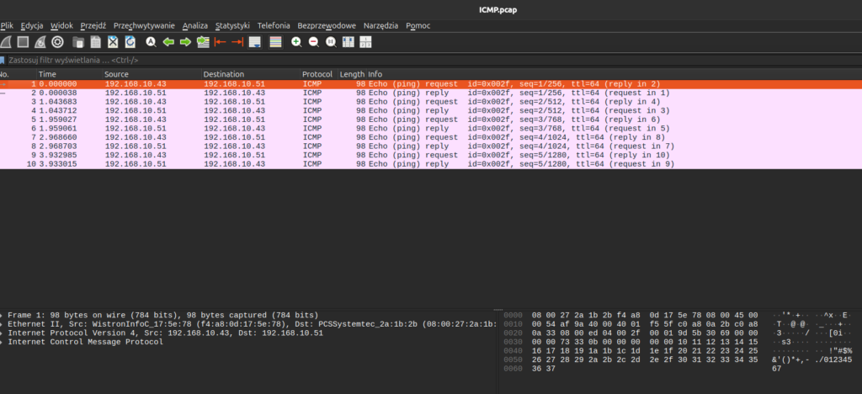862x394 pixels.
Task: Open capture options gear icon
Action: [x=58, y=41]
